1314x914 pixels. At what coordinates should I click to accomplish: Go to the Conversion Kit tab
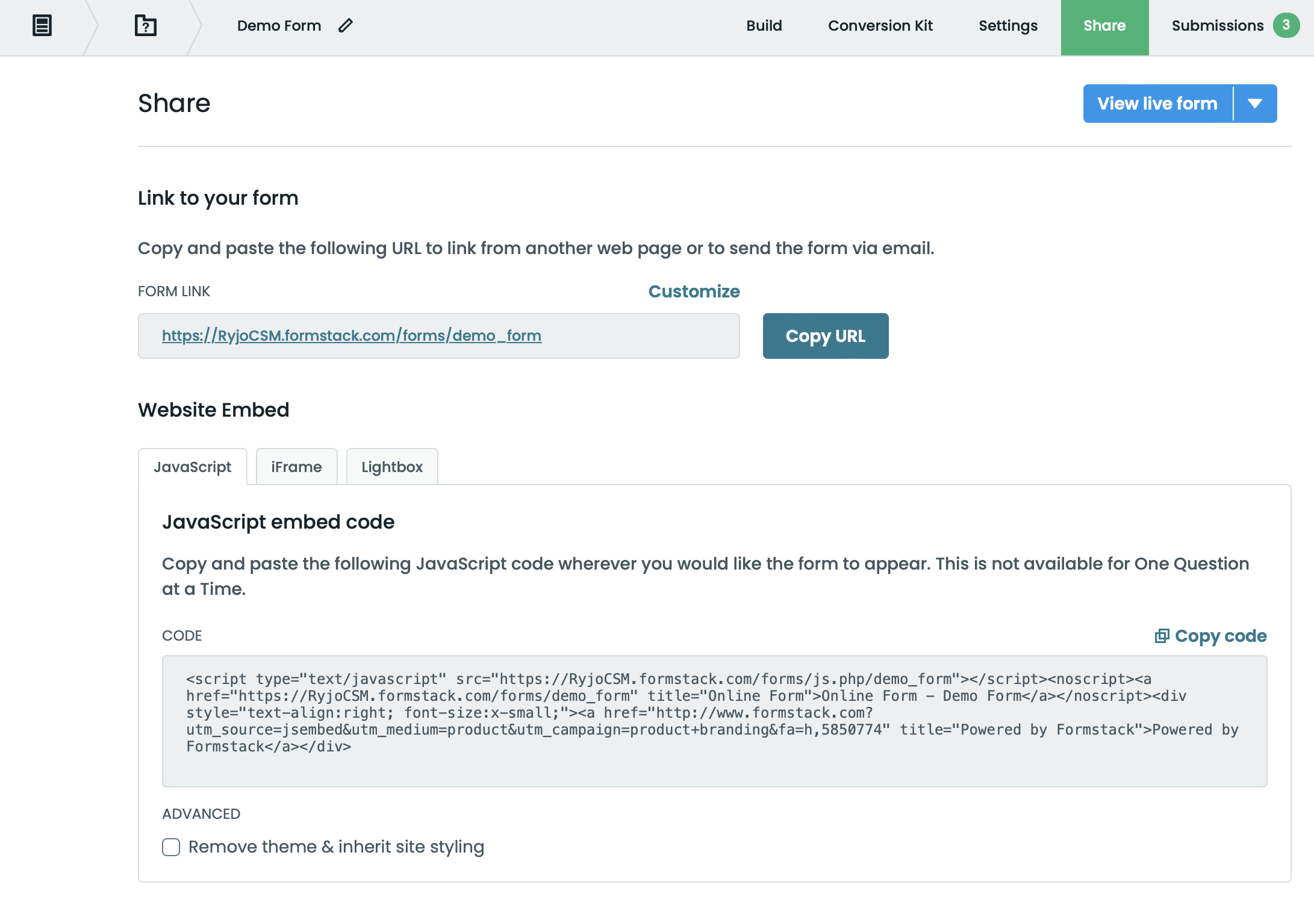pyautogui.click(x=880, y=26)
